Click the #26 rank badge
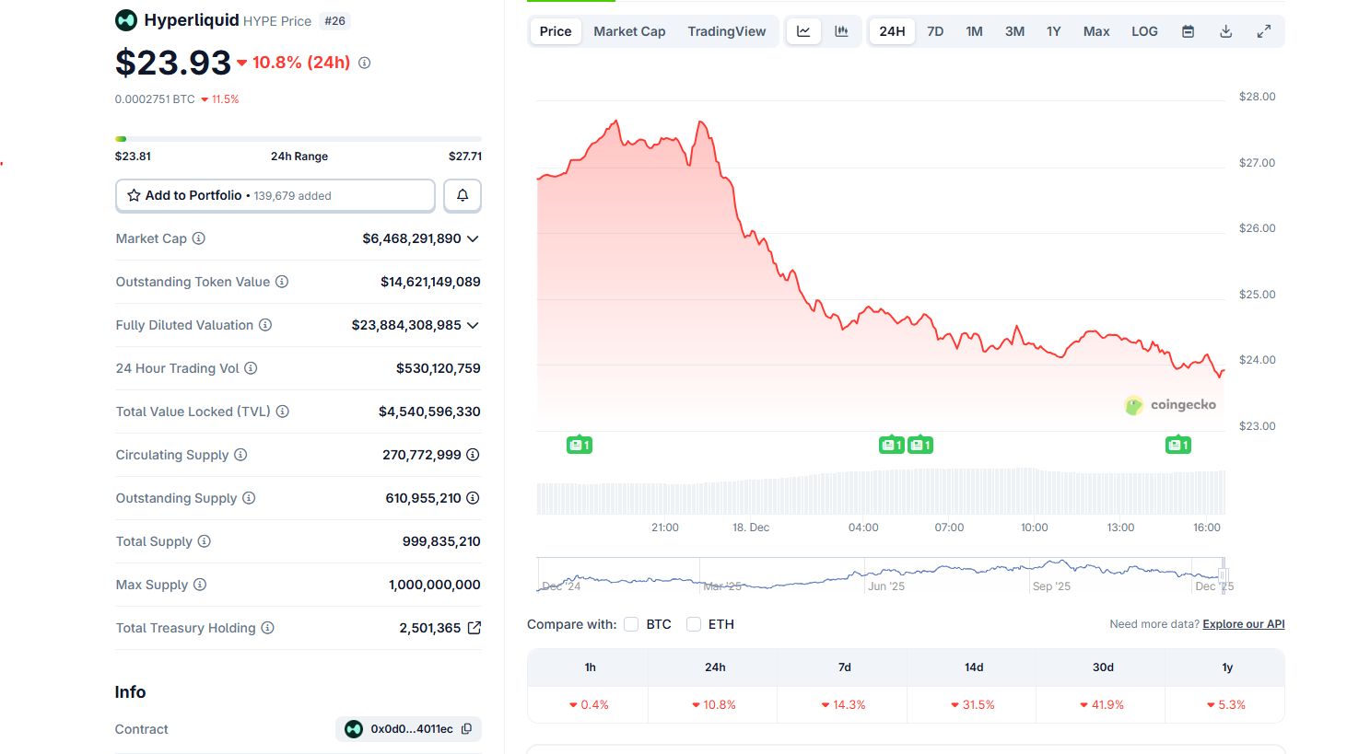 tap(335, 21)
